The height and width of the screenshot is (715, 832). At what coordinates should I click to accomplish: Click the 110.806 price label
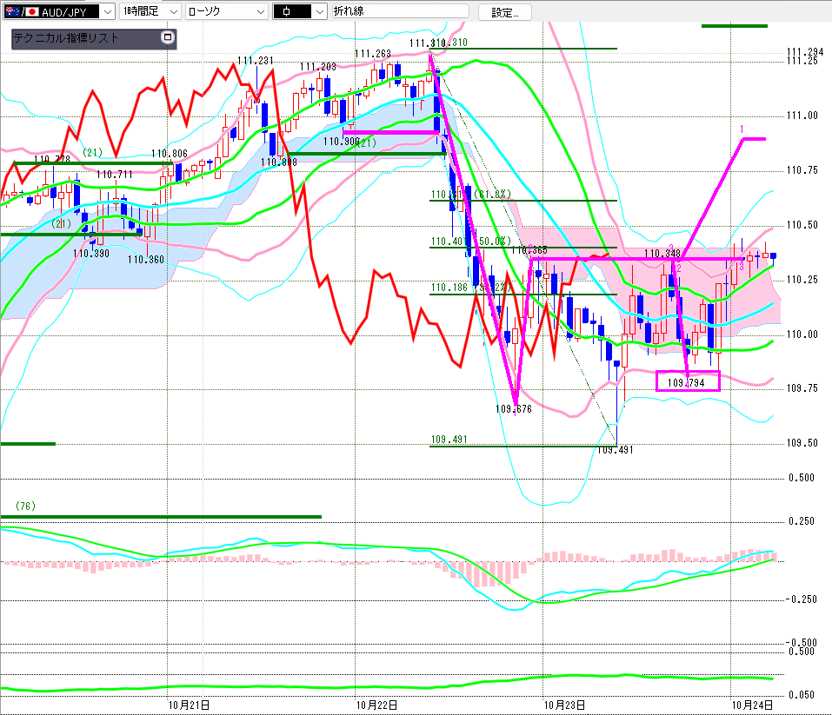(x=170, y=153)
